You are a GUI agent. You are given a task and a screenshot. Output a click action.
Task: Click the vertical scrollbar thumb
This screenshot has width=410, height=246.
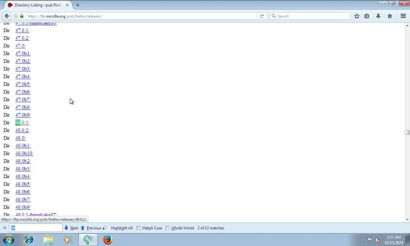(x=407, y=132)
